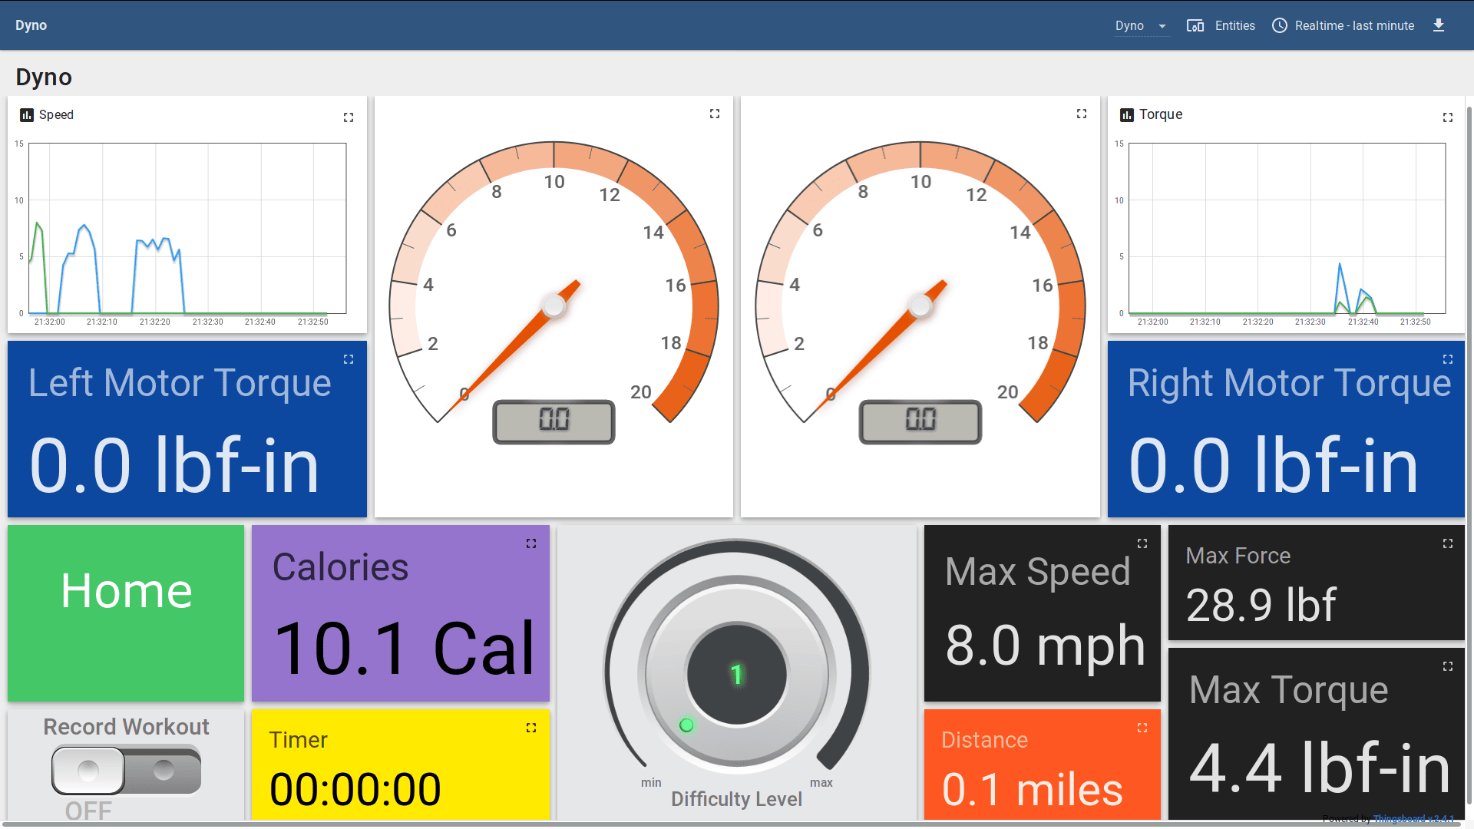Click the Max Speed 8.0 mph value

click(x=1045, y=645)
